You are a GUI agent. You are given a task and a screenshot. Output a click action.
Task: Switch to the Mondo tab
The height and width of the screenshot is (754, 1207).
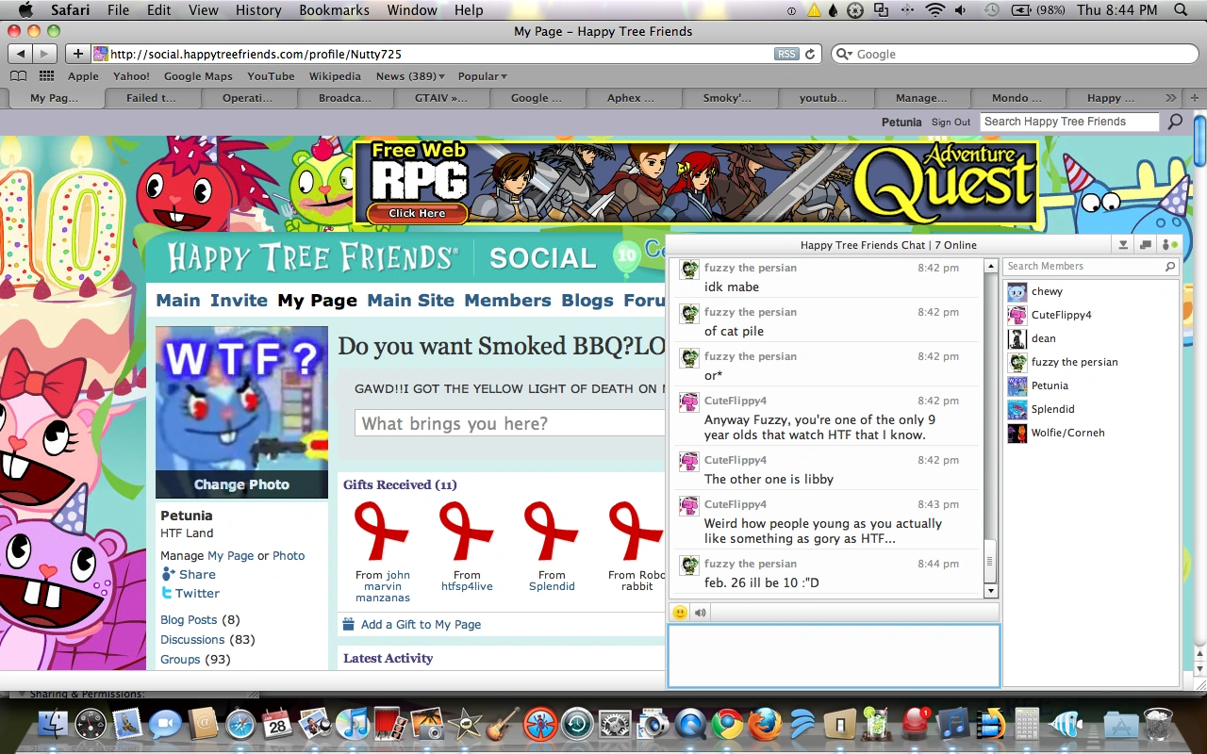pos(1017,97)
